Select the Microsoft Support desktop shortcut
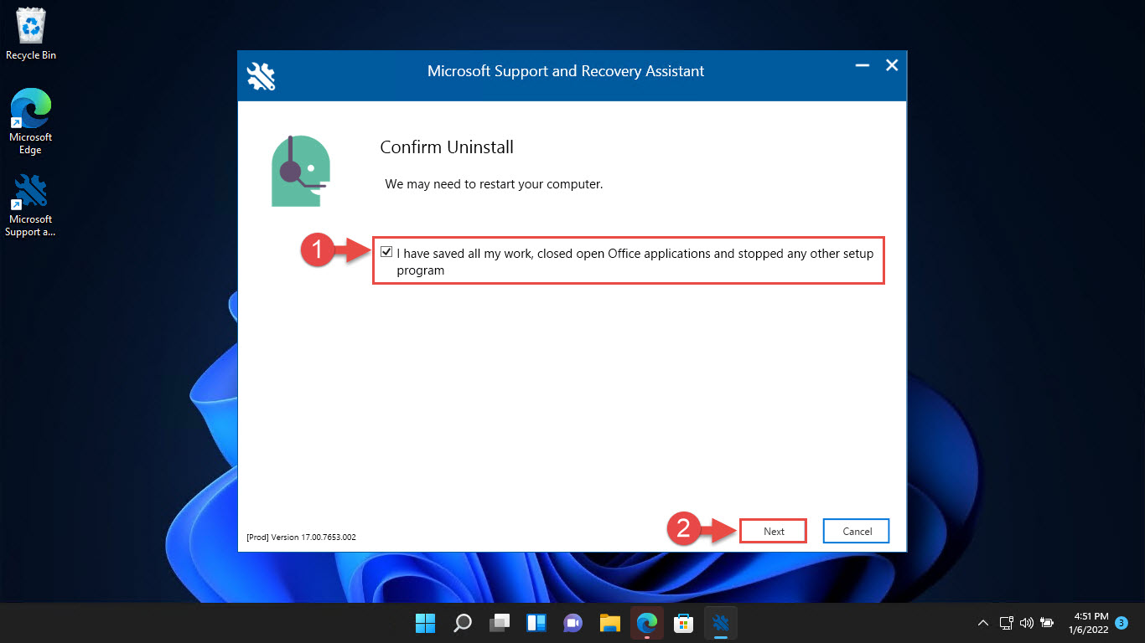 click(x=31, y=205)
